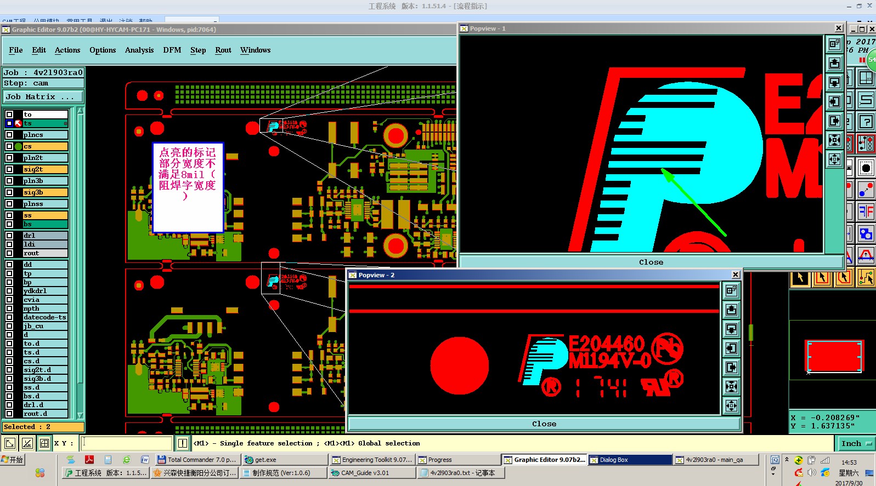Click the blue overlapping shapes tool icon
This screenshot has width=876, height=486.
866,234
